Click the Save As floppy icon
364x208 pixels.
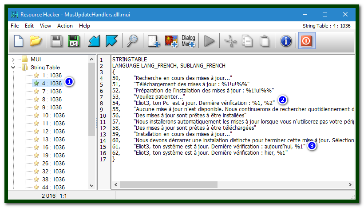coord(74,41)
